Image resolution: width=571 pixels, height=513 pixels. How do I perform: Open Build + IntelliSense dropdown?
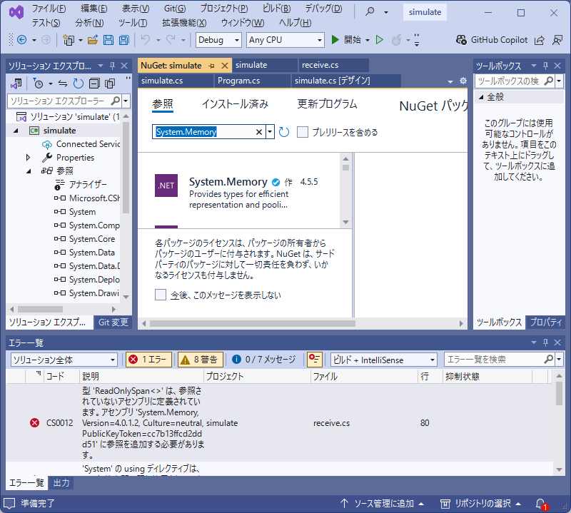pos(384,360)
